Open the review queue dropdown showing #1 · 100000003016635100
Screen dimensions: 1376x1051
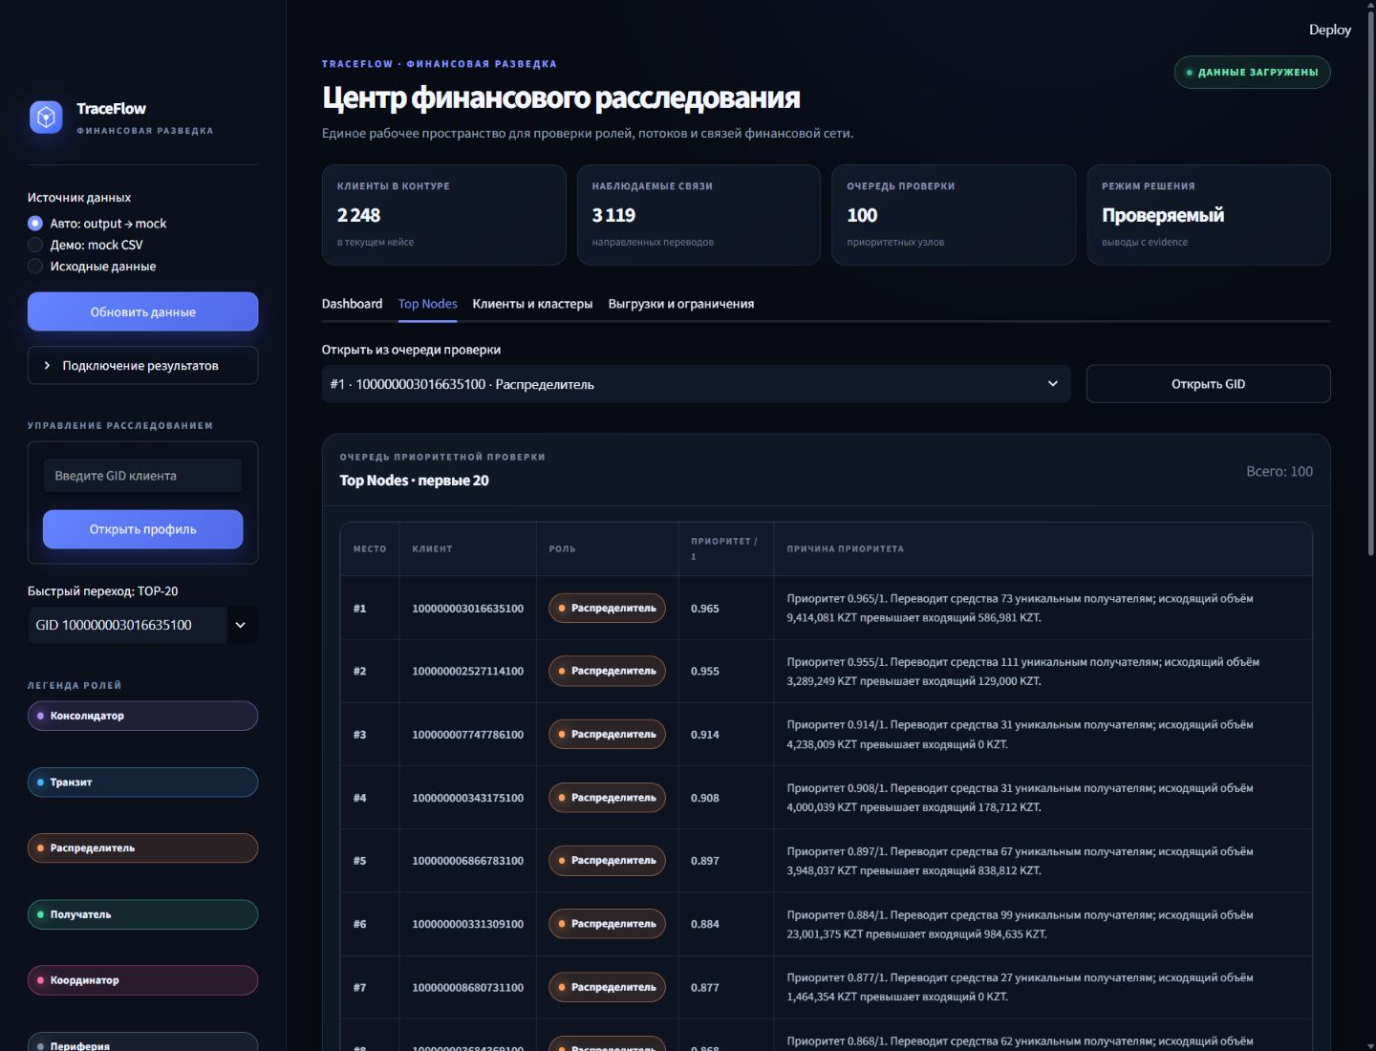(x=696, y=384)
